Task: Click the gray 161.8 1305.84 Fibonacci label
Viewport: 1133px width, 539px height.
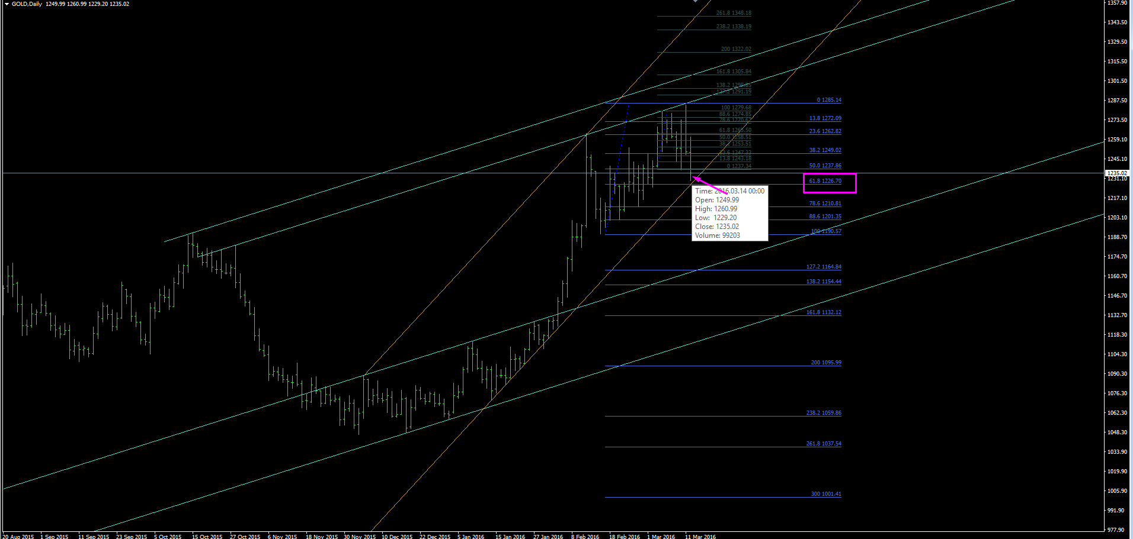Action: (734, 72)
